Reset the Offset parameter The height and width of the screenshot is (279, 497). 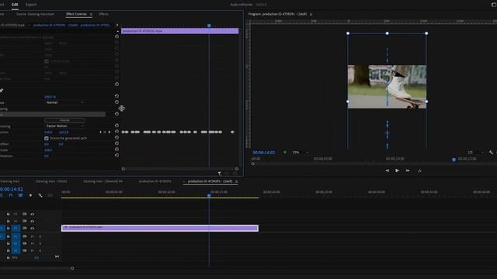point(116,143)
